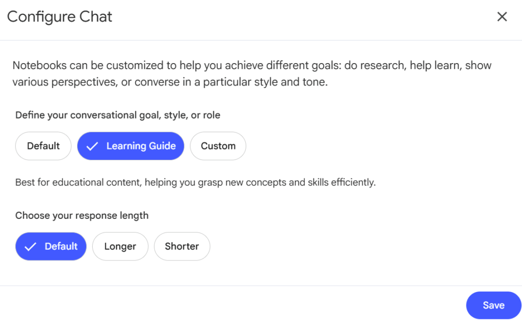
Task: Set response length to Default
Action: click(51, 246)
